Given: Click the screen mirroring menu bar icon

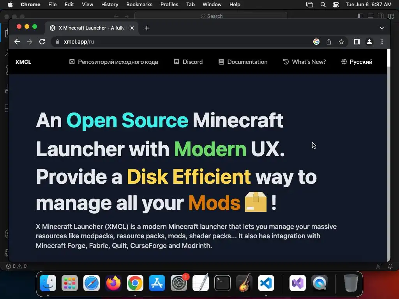Looking at the screenshot, I should tap(309, 5).
